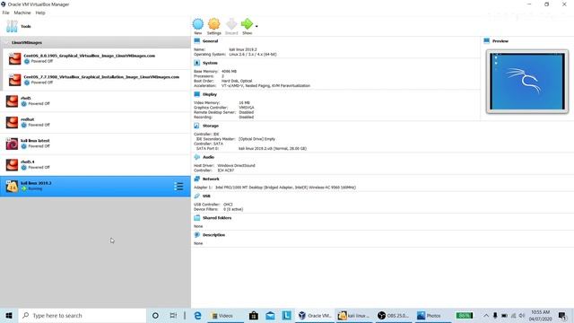Click the Kali desktop preview thumbnail
This screenshot has height=323, width=574.
[527, 82]
